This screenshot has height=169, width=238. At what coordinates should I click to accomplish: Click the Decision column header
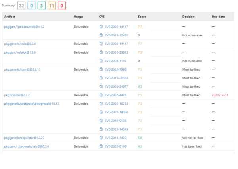[188, 17]
